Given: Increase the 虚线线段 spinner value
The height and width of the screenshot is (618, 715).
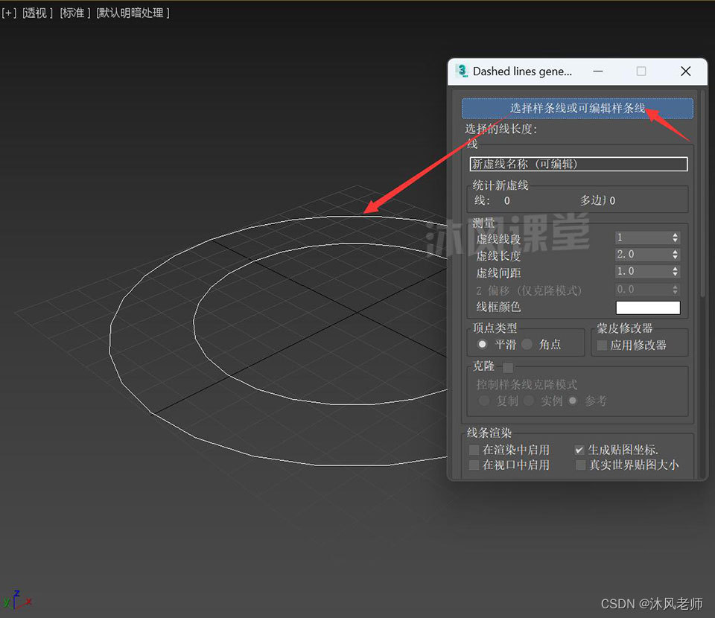Looking at the screenshot, I should coord(676,235).
